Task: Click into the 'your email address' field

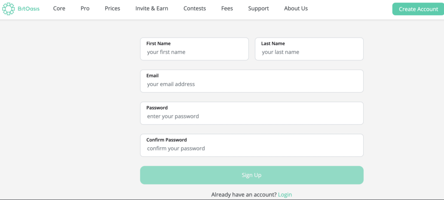Action: pos(252,81)
